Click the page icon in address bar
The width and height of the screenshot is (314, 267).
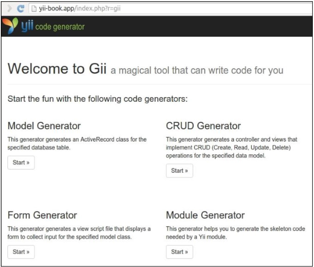(x=34, y=9)
